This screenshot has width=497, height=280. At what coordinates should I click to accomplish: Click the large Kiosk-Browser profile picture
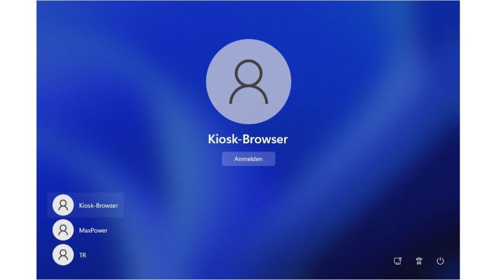coord(248,82)
